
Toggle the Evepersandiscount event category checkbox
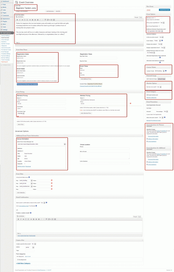point(147,95)
